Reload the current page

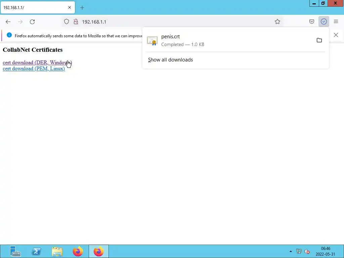point(32,22)
